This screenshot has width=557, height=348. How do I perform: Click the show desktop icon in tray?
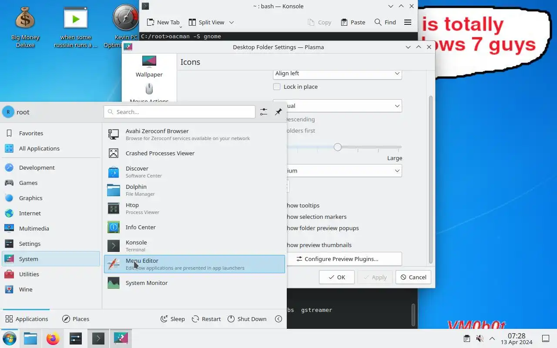545,338
